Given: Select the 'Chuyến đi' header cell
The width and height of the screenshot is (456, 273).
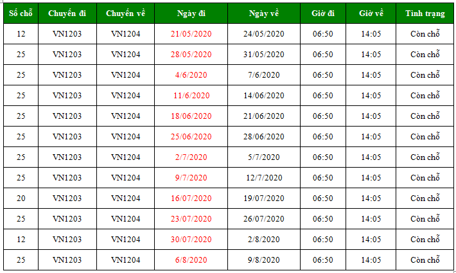Looking at the screenshot, I should pos(67,13).
